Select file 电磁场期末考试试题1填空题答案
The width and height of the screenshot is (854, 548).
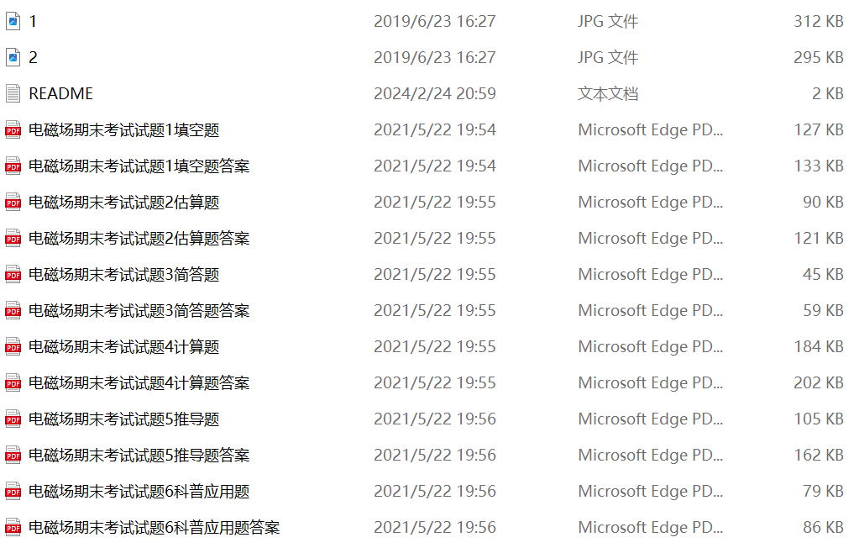coord(139,166)
